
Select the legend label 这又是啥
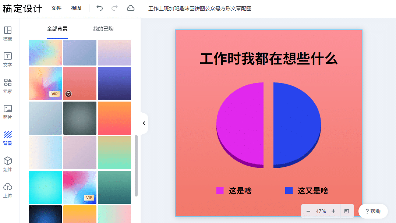coord(313,191)
